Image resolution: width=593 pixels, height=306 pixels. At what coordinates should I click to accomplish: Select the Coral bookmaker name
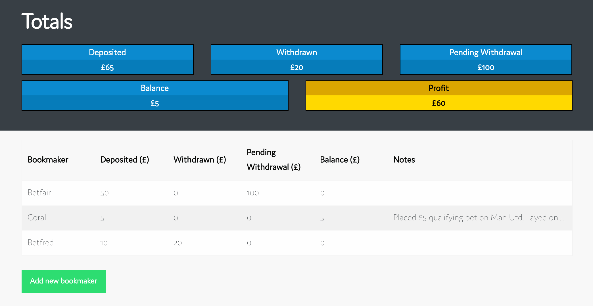(37, 218)
